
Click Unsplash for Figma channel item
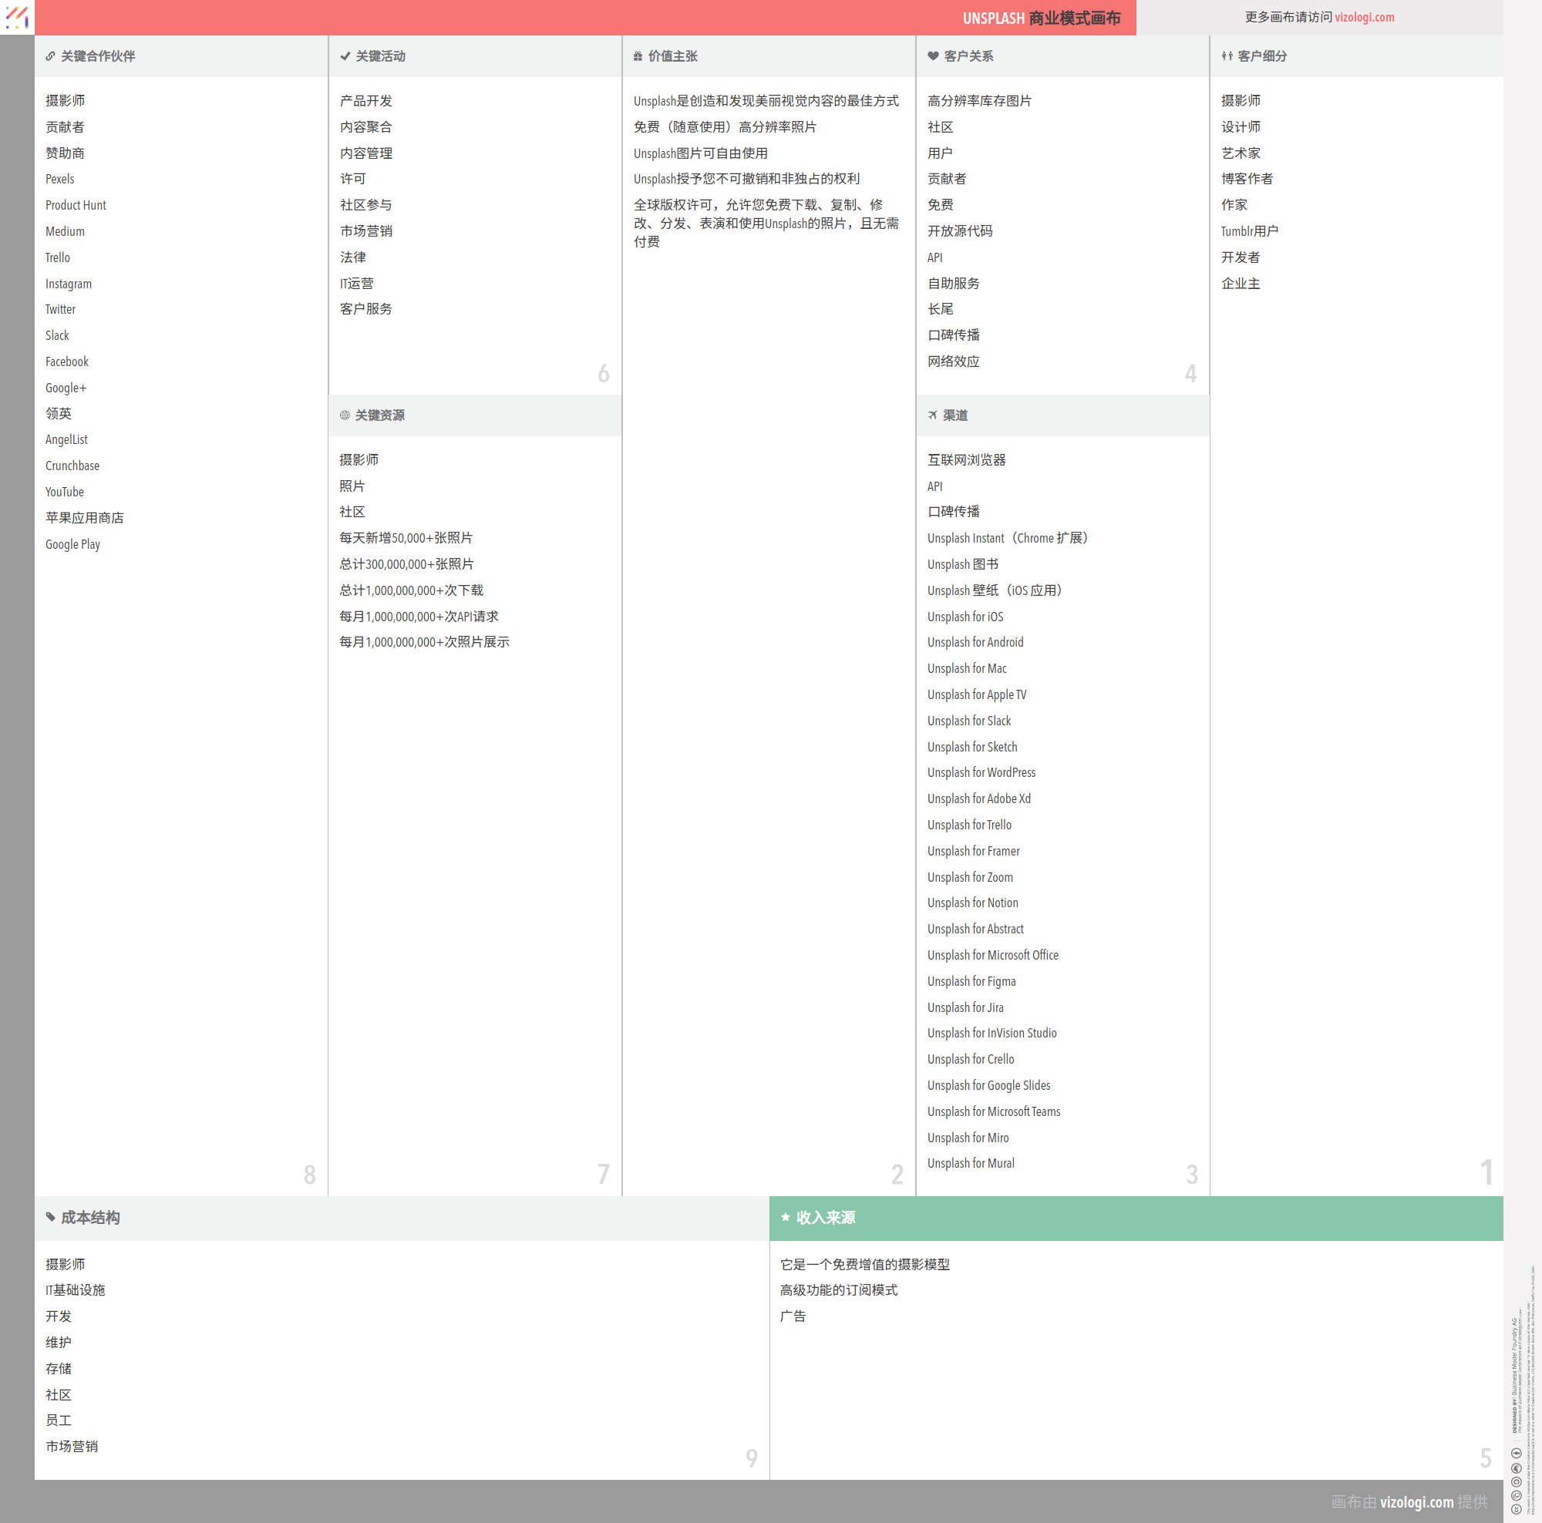[971, 981]
